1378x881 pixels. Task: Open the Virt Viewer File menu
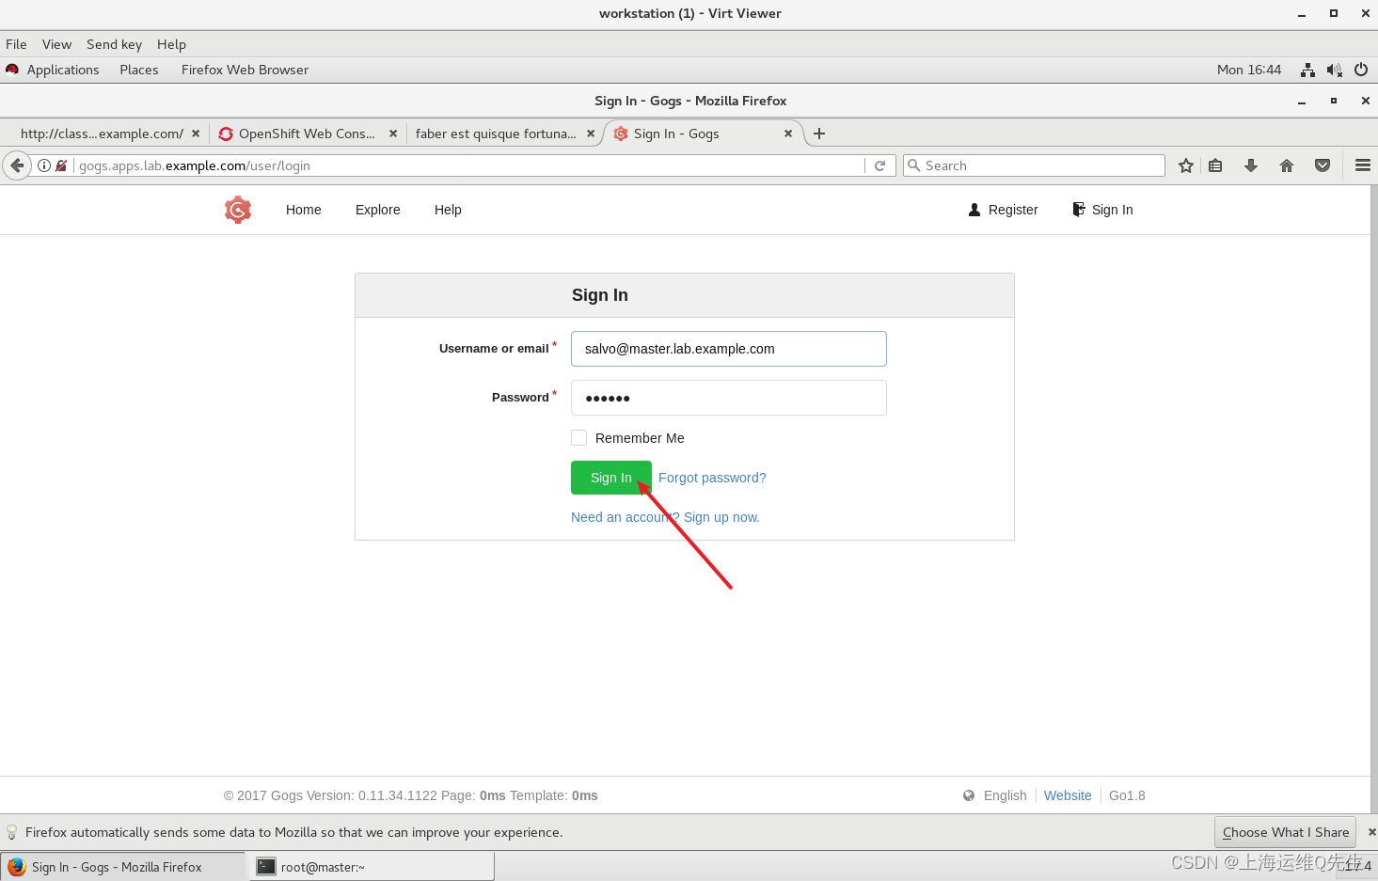click(16, 44)
